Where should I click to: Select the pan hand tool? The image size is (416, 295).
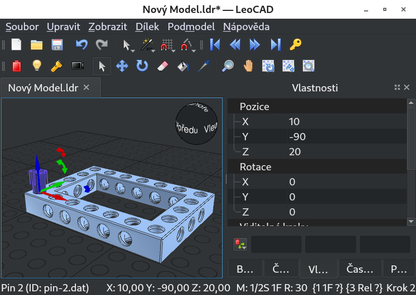tap(248, 66)
